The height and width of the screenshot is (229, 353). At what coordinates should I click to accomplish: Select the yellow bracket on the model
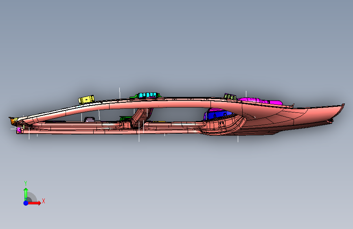pos(86,99)
